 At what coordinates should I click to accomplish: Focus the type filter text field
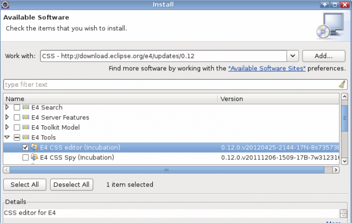[165, 85]
